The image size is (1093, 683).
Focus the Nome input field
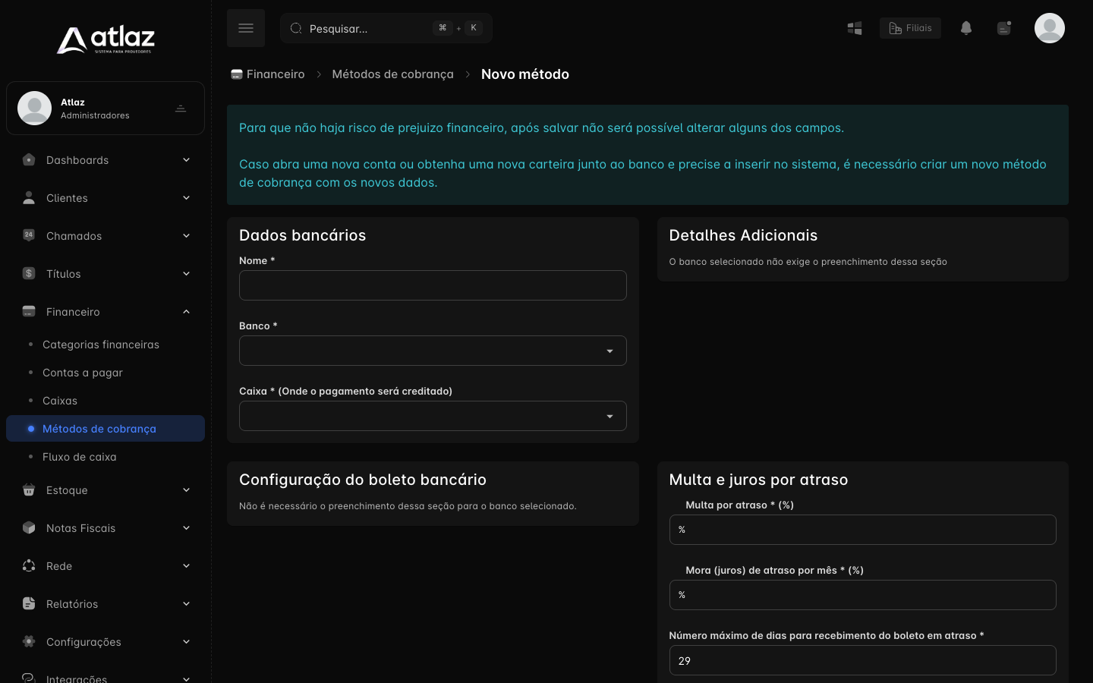coord(433,285)
